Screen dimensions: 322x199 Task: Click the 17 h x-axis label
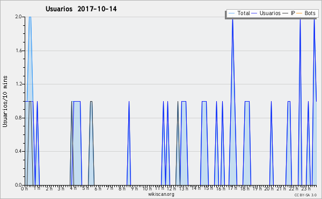point(232,188)
